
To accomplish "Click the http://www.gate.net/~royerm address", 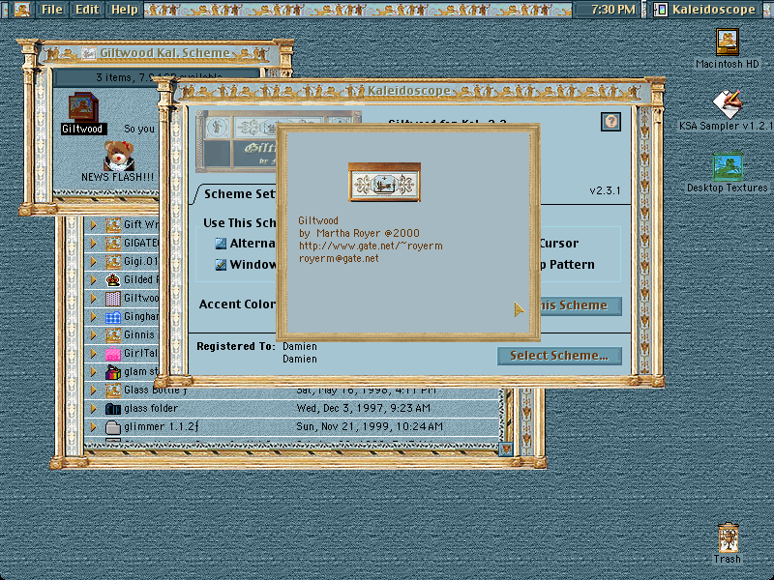I will (371, 246).
